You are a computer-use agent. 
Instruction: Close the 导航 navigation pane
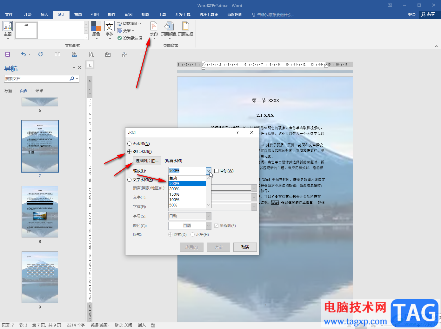pos(80,67)
